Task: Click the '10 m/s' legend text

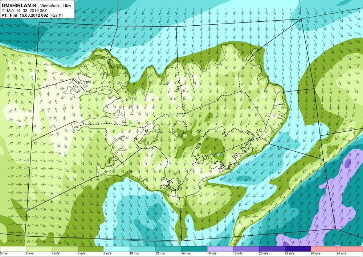Action: coord(134,253)
